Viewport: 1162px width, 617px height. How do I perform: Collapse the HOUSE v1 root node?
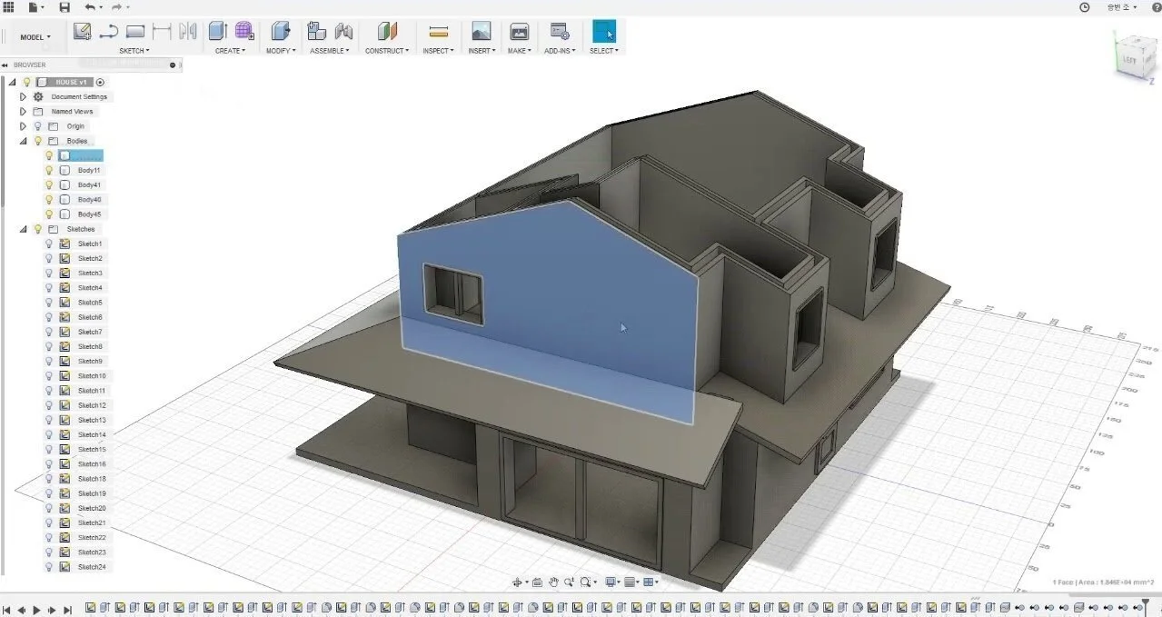tap(12, 82)
